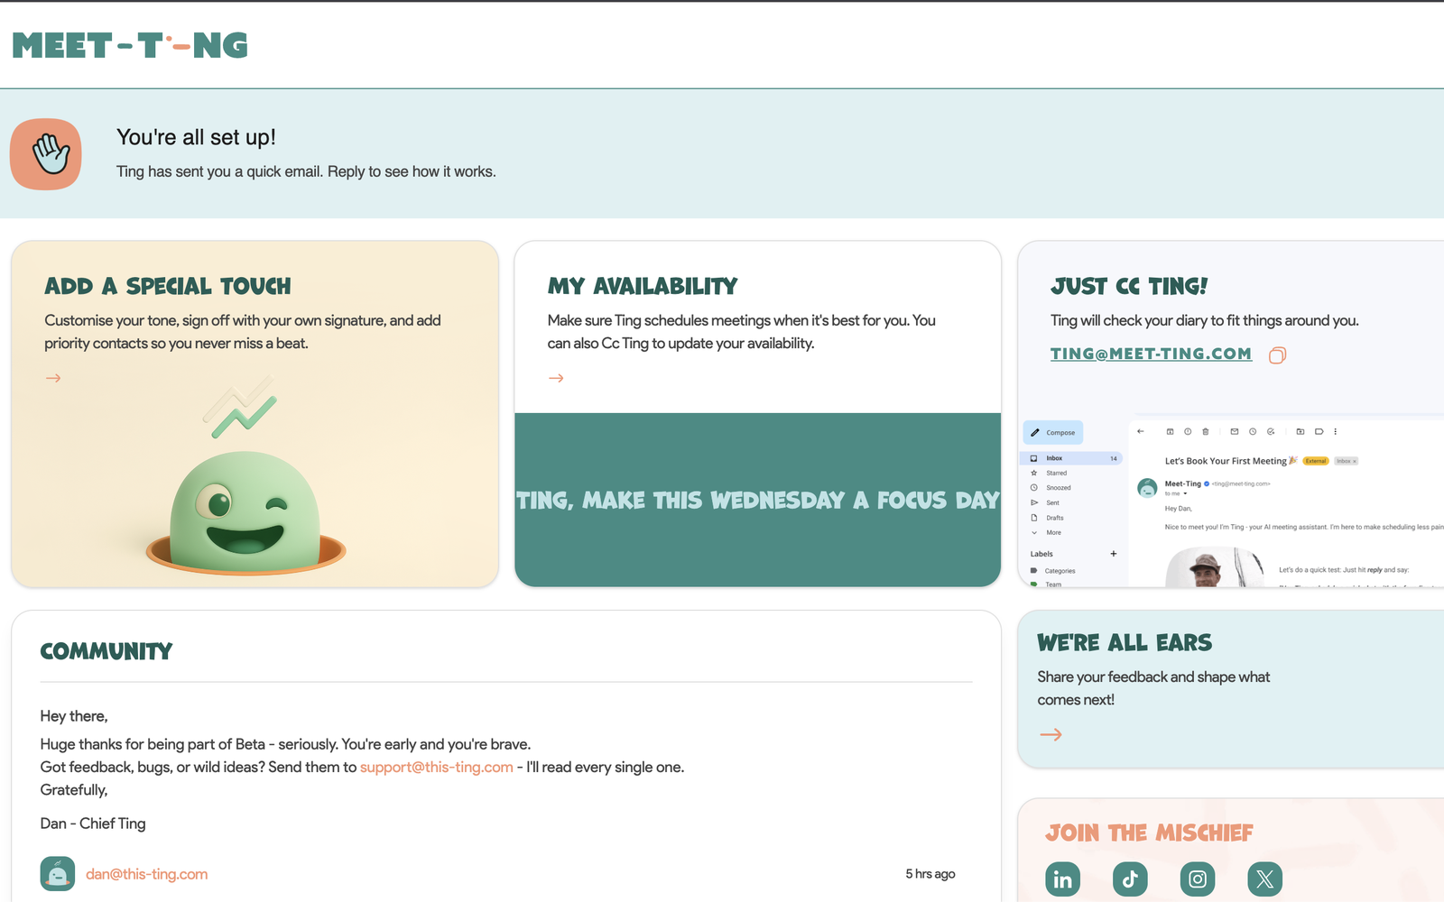The height and width of the screenshot is (902, 1444).
Task: Open the TikTok social icon
Action: click(1130, 879)
